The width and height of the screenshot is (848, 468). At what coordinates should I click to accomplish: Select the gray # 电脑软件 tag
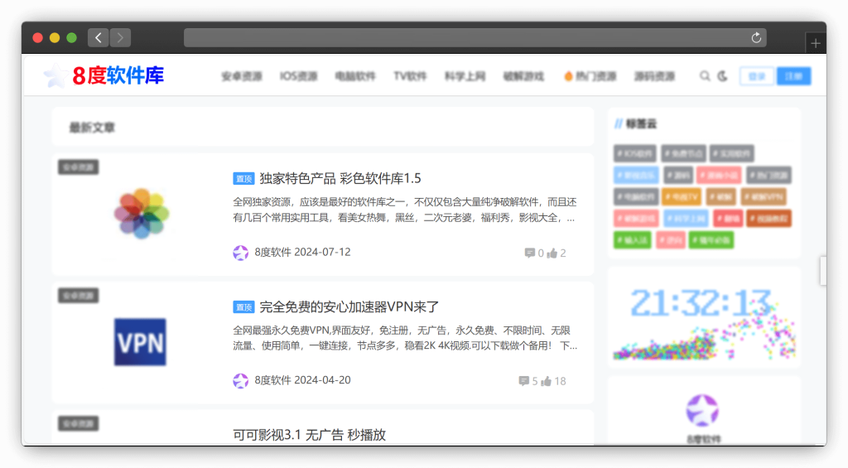pos(636,197)
